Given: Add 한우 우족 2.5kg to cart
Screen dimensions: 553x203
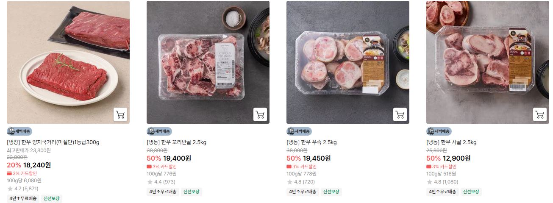Looking at the screenshot, I should pos(400,114).
